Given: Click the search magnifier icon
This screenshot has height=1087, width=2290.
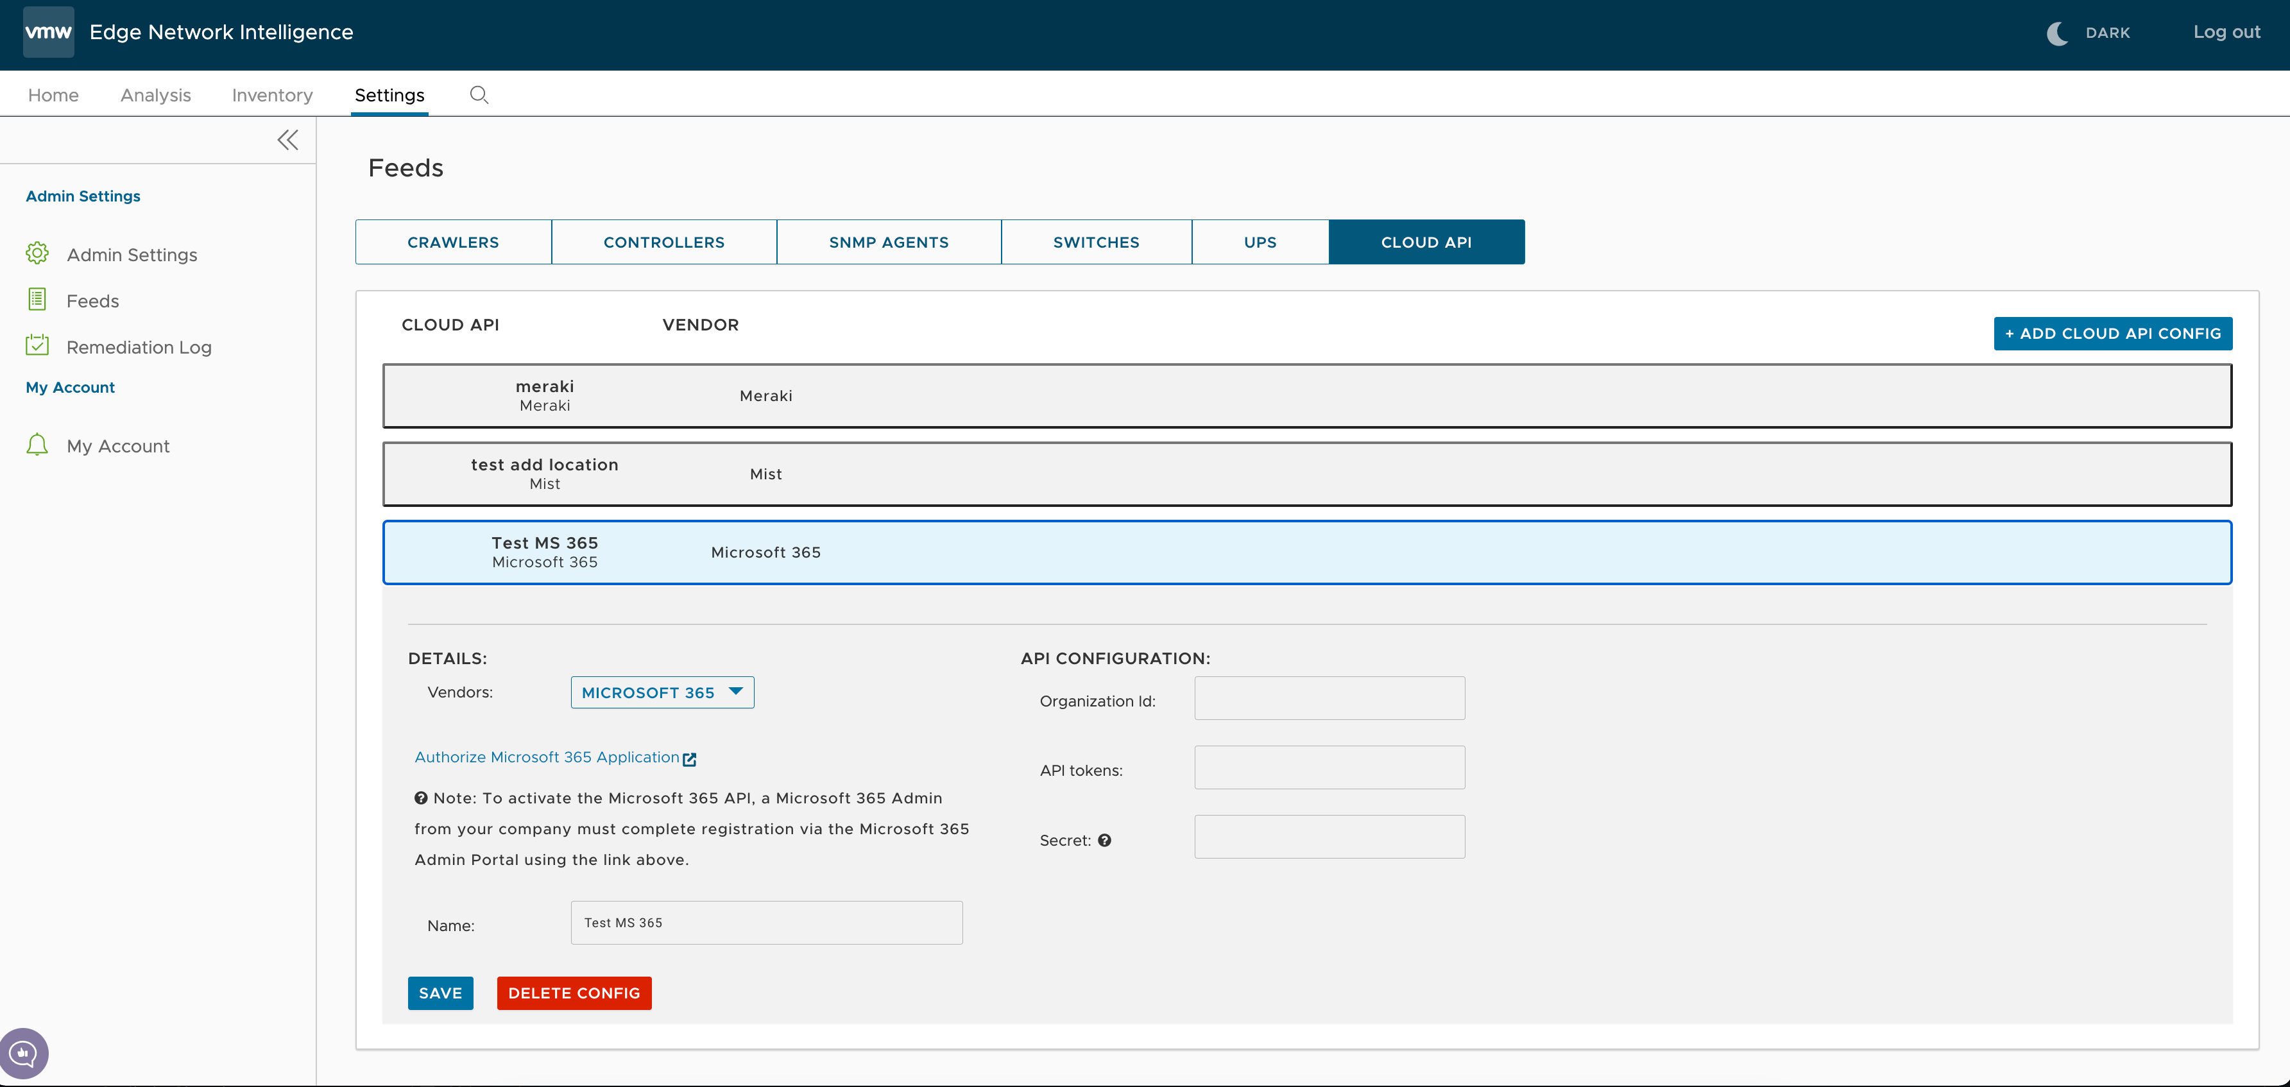Looking at the screenshot, I should 477,94.
